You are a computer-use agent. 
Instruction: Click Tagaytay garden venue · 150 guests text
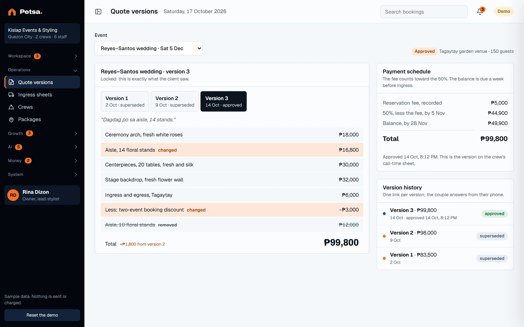476,51
